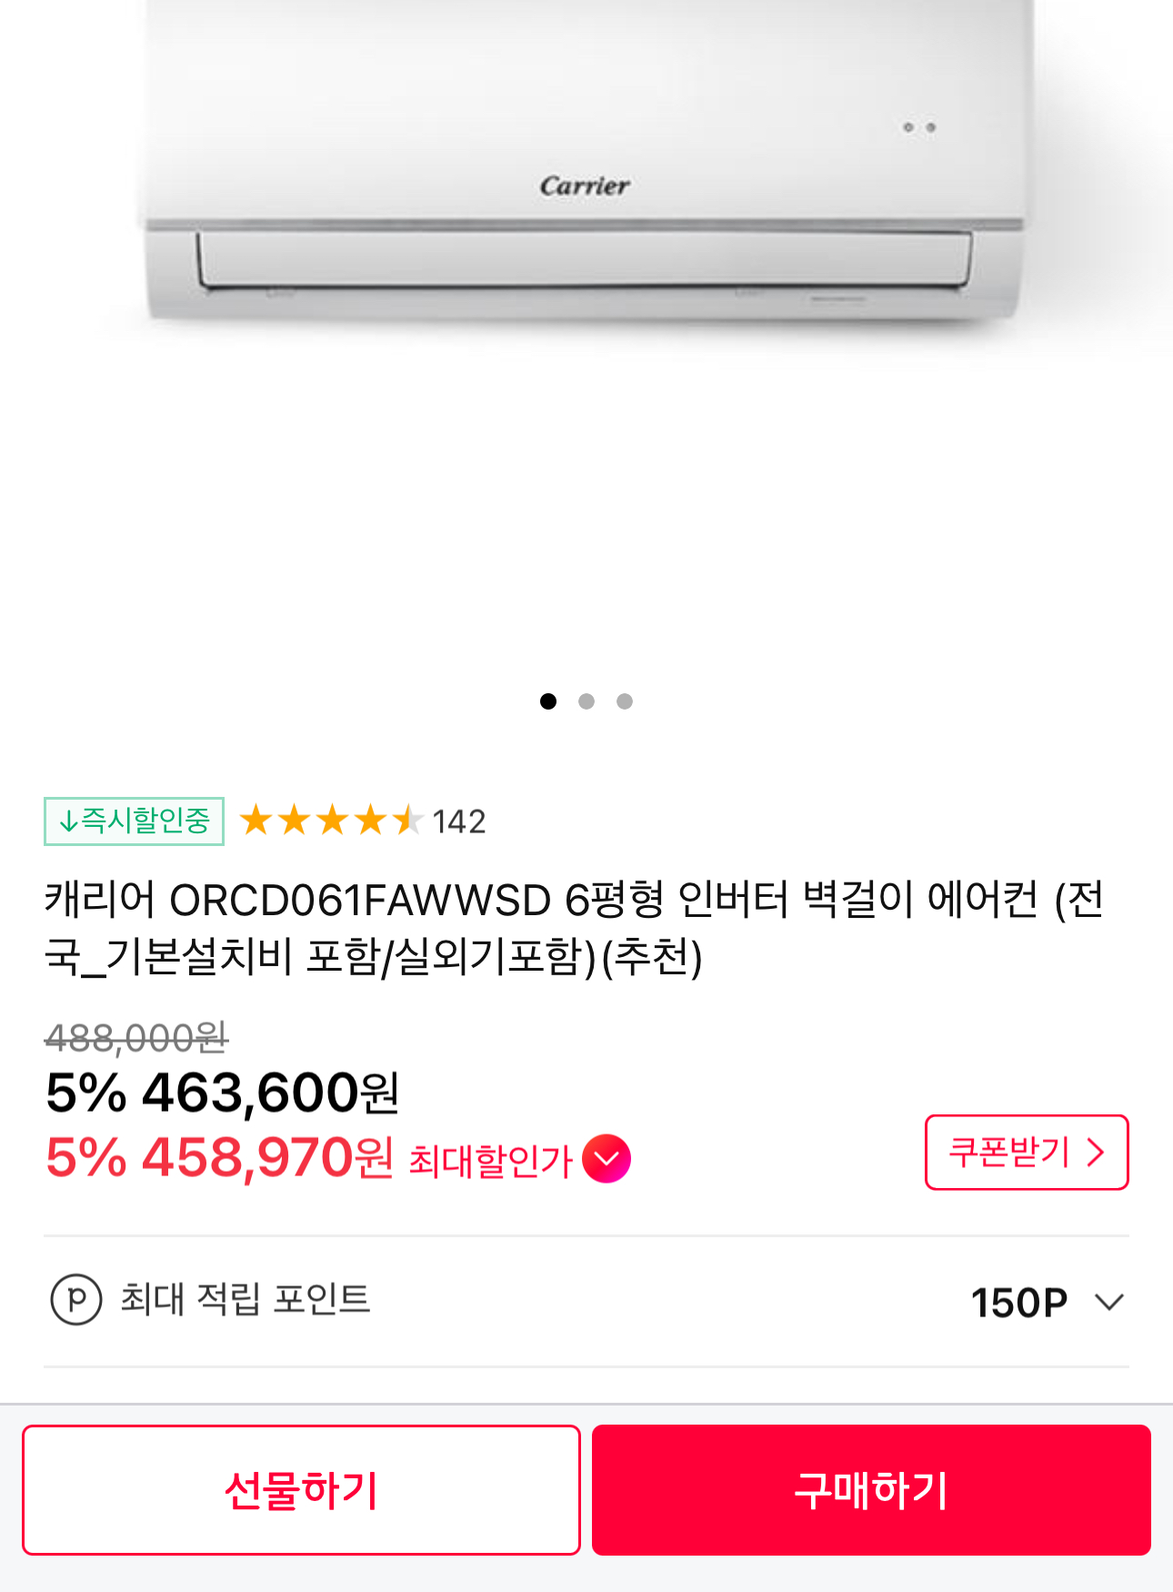Click the red 구매하기 purchase button
The width and height of the screenshot is (1173, 1592).
(871, 1490)
